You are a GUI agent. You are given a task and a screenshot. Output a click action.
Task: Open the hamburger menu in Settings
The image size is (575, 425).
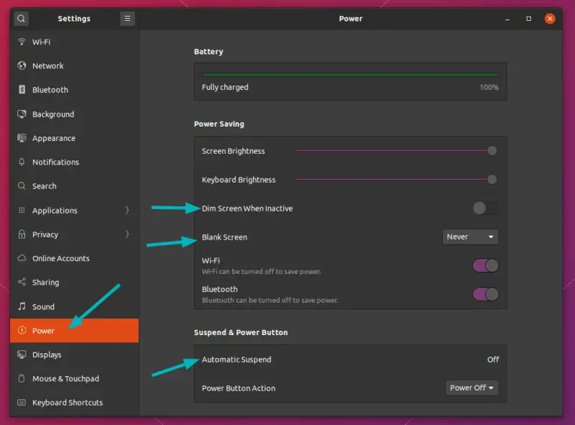click(x=127, y=18)
